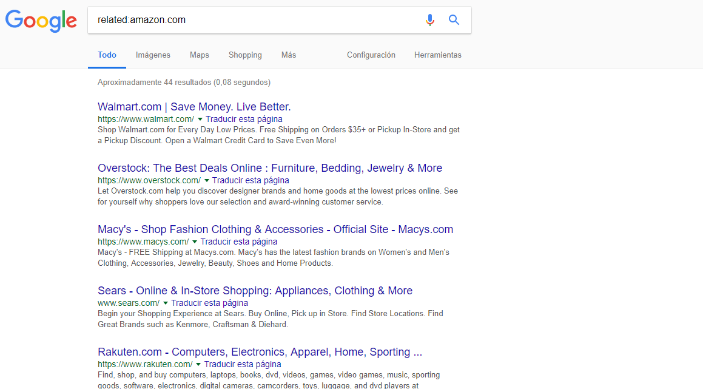The width and height of the screenshot is (703, 389).
Task: Expand dropdown arrow beside macys.com URL
Action: (x=195, y=242)
